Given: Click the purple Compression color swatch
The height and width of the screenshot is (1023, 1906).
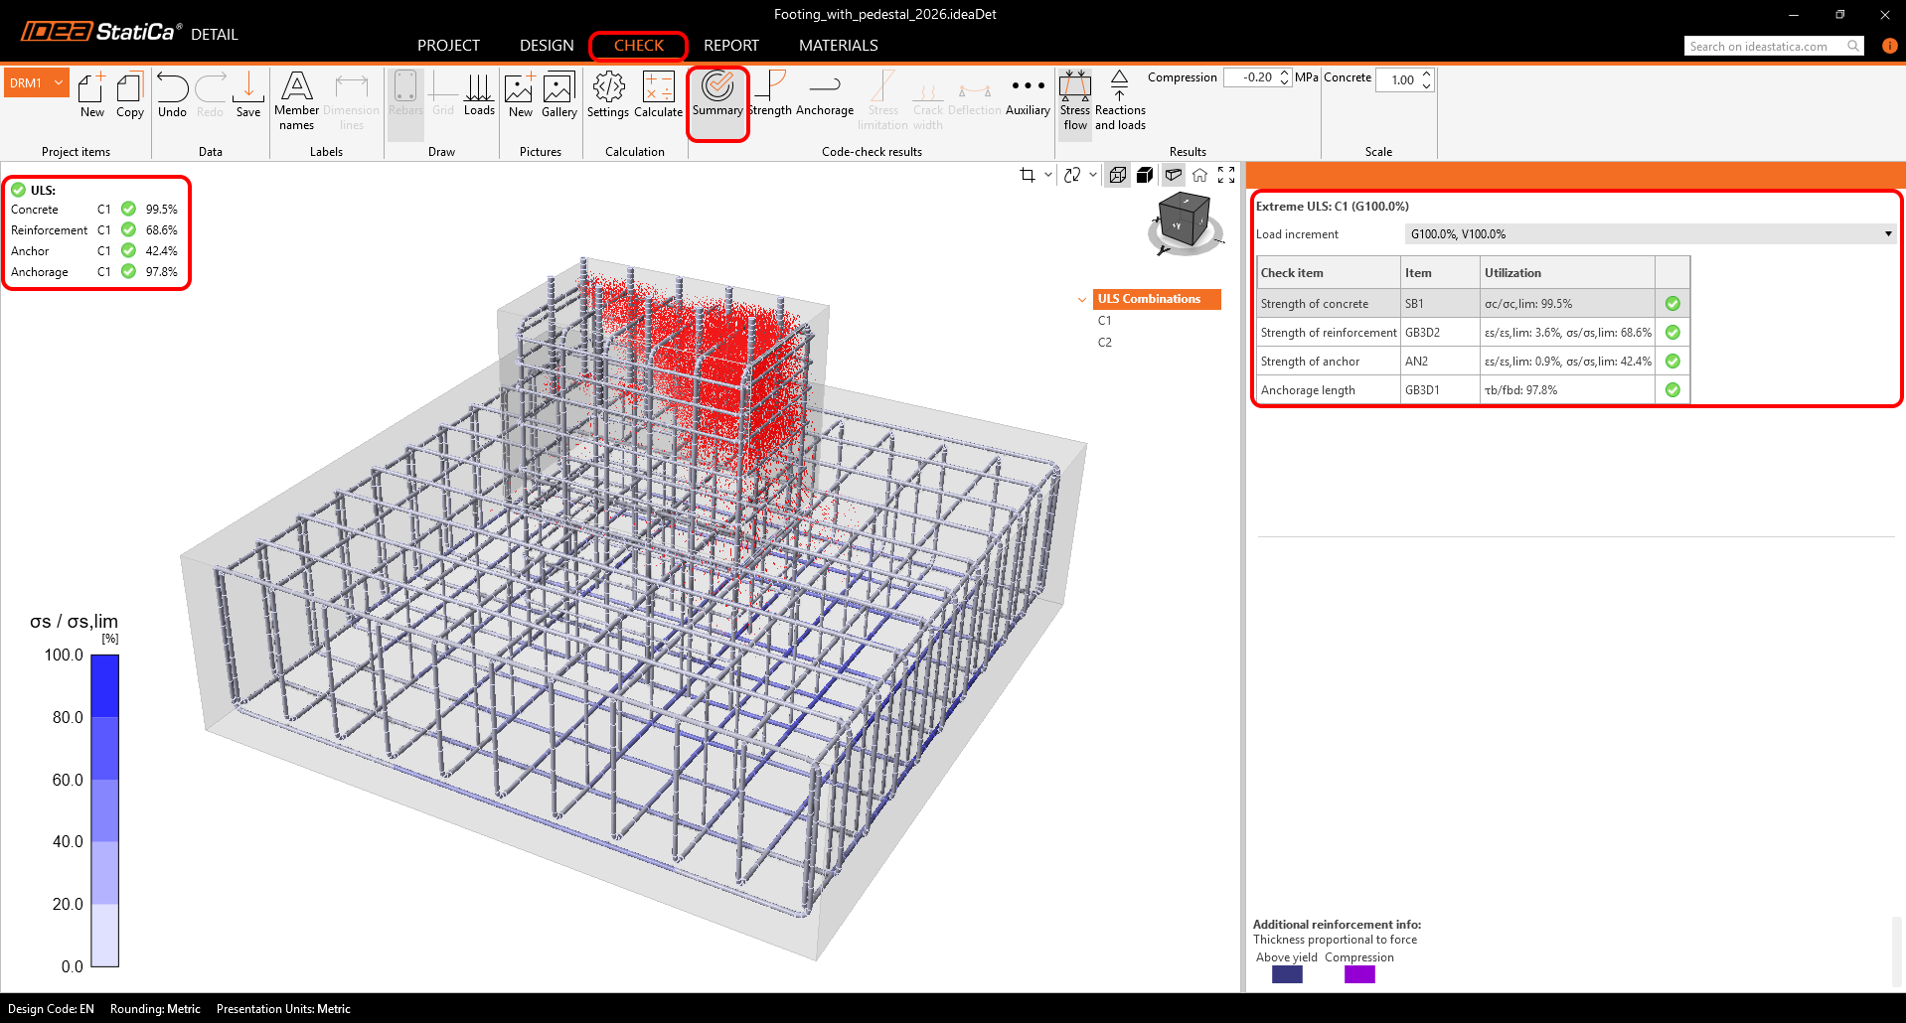Looking at the screenshot, I should [x=1358, y=974].
